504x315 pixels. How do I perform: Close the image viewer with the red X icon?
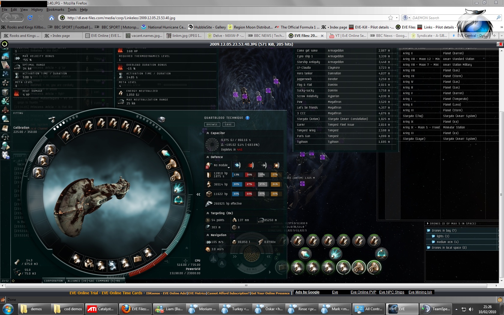point(499,44)
